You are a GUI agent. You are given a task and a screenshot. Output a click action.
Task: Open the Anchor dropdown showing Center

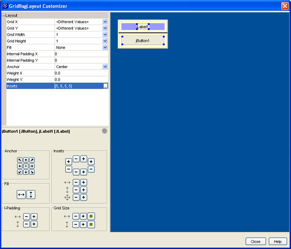[x=105, y=67]
